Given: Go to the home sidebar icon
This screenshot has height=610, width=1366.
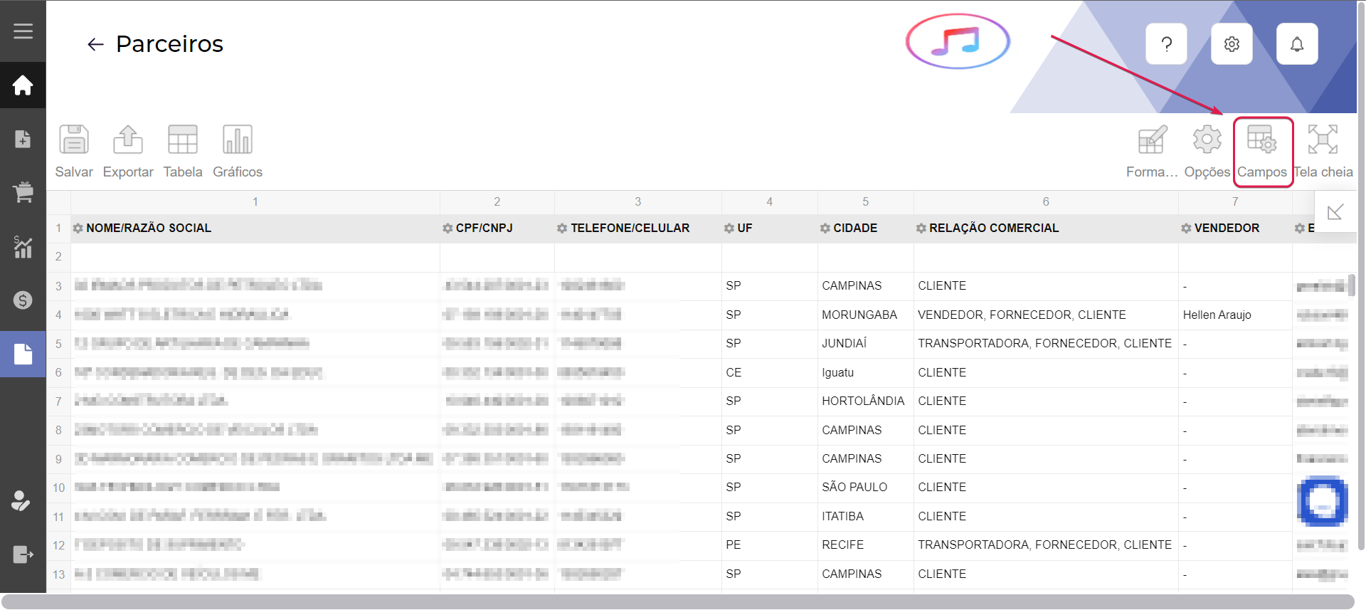Looking at the screenshot, I should 23,85.
